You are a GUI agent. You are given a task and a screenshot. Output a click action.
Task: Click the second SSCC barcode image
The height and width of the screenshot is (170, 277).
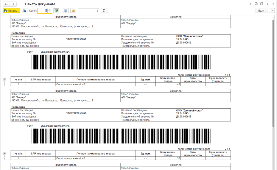click(x=121, y=136)
